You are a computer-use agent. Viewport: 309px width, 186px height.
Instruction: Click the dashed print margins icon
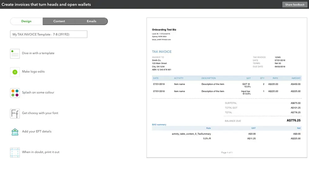coord(15,152)
